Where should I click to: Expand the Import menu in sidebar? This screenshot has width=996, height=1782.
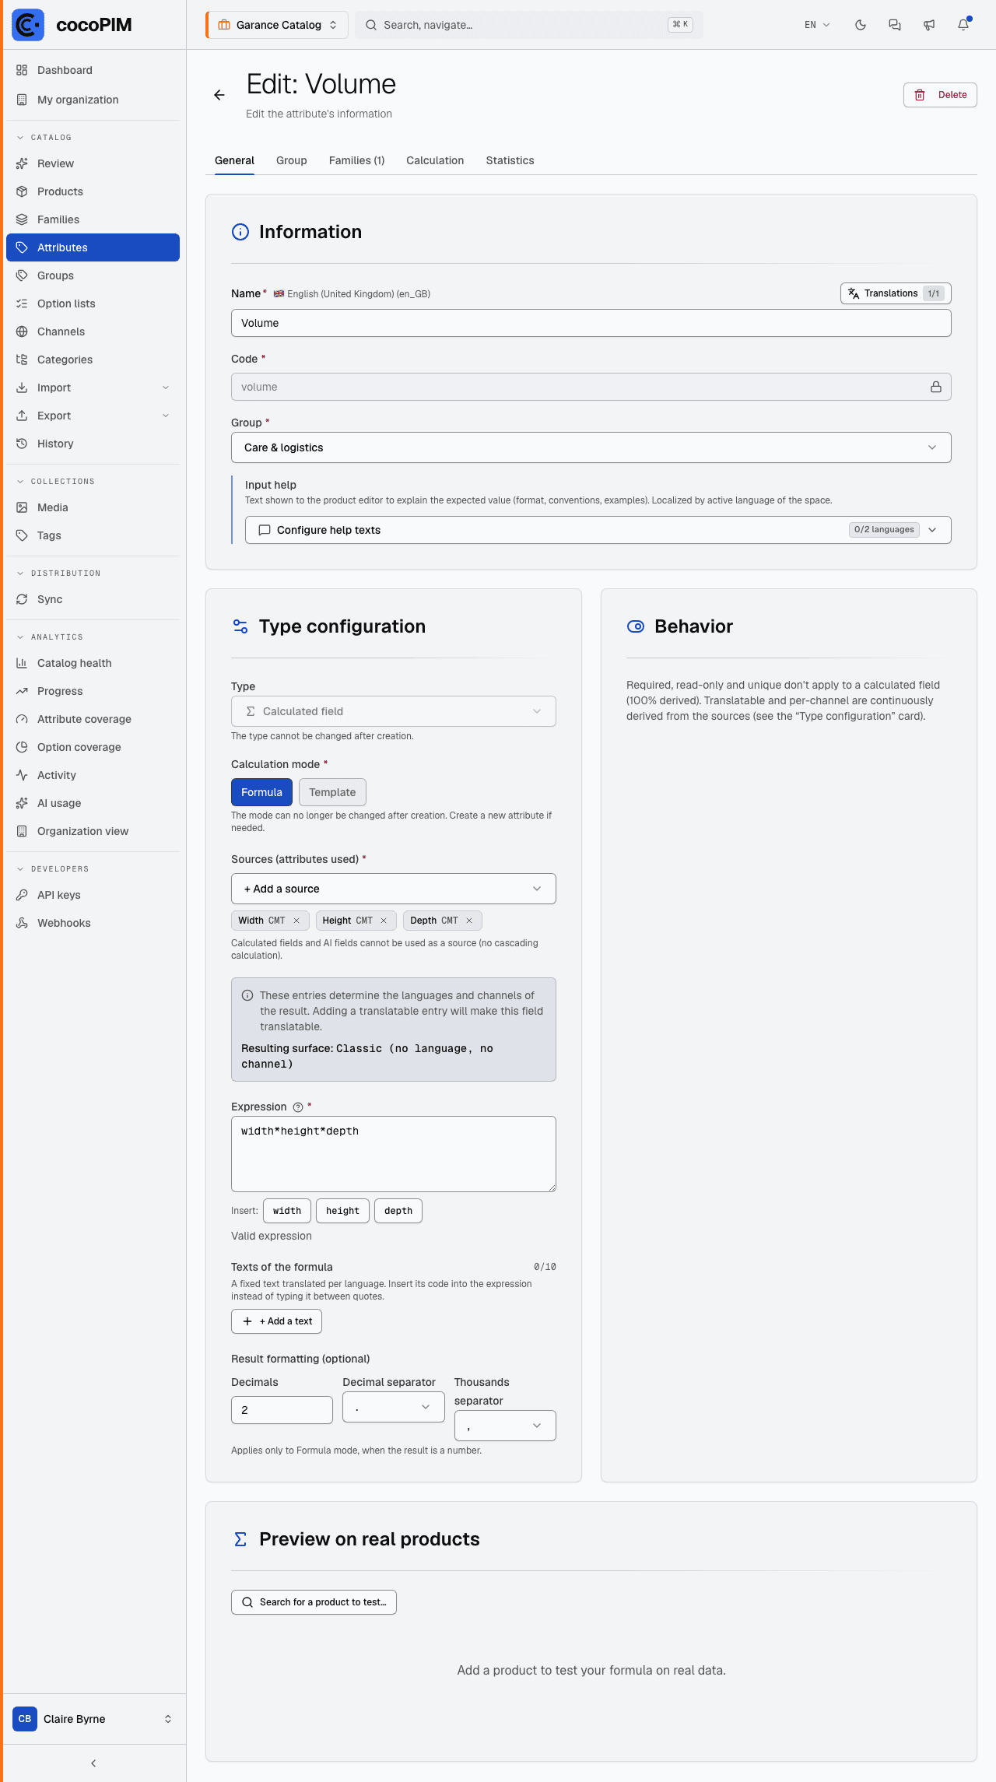pyautogui.click(x=93, y=388)
